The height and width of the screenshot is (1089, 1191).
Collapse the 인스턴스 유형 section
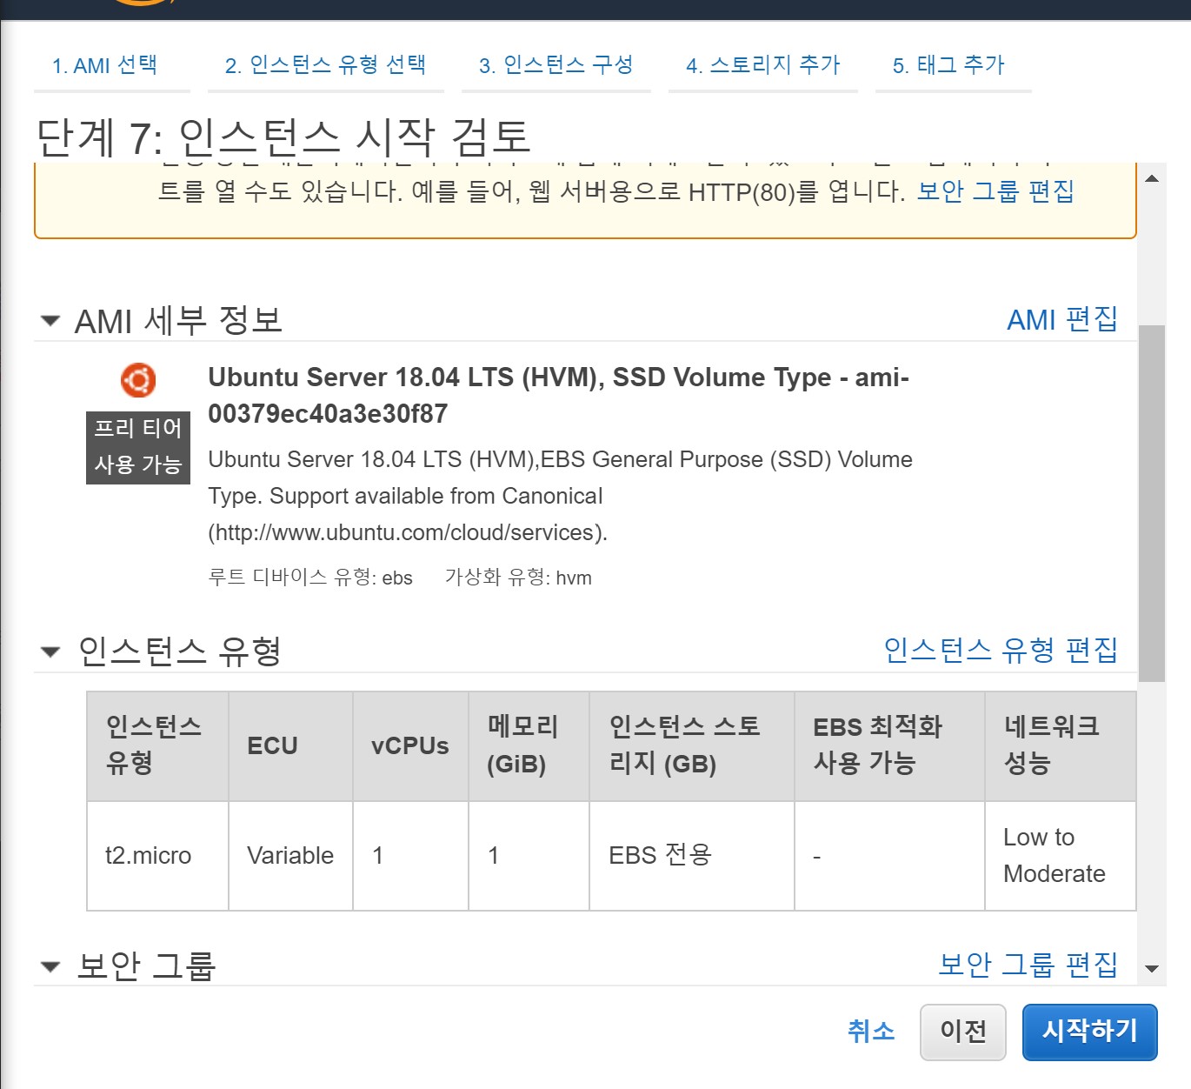(x=50, y=651)
